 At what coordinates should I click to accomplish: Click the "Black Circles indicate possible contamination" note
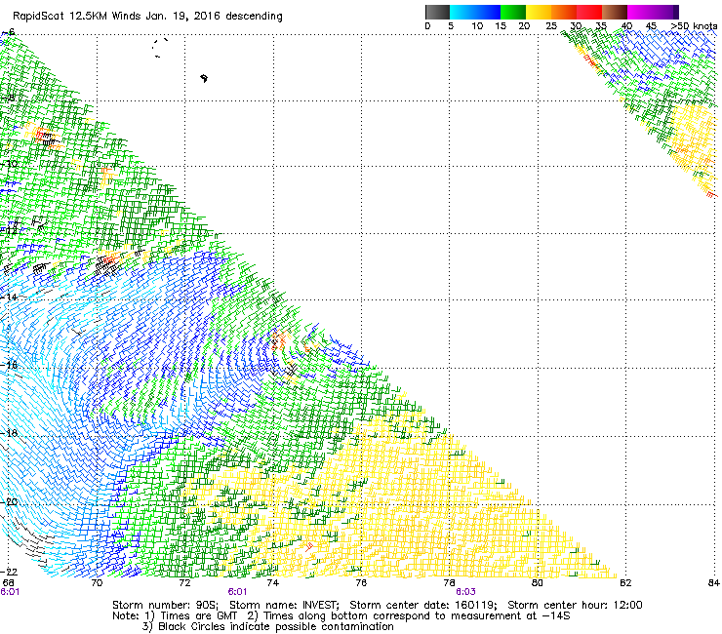coord(276,626)
